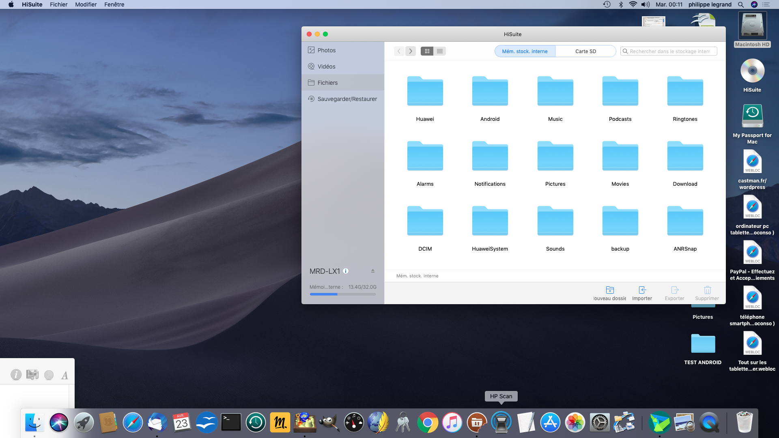The width and height of the screenshot is (779, 438).
Task: Click the Time Machine menu bar icon
Action: (x=607, y=4)
